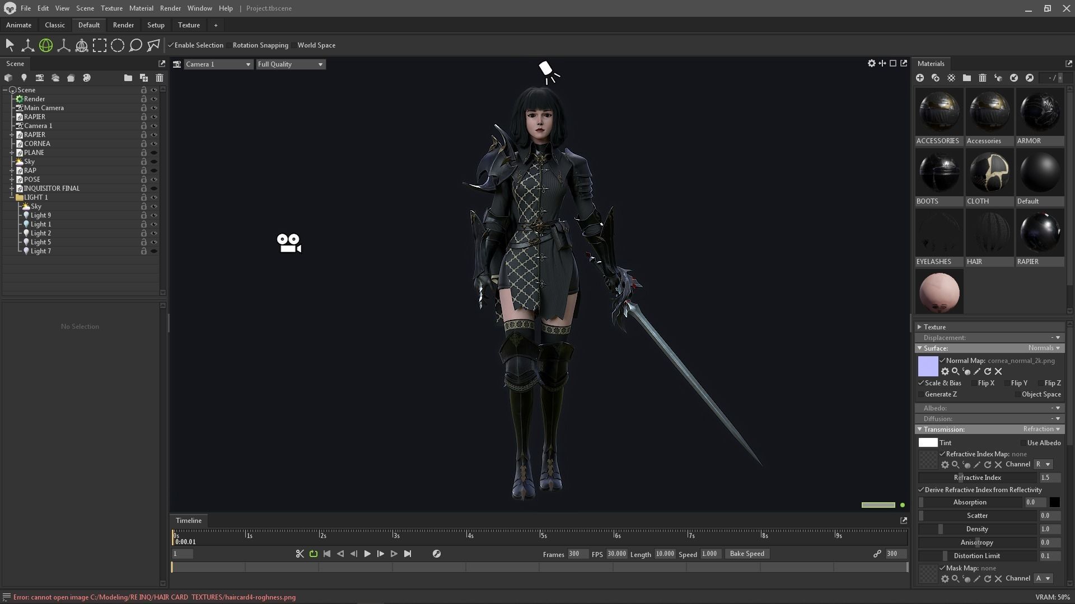Pop out the Scene panel
1075x604 pixels.
click(162, 64)
